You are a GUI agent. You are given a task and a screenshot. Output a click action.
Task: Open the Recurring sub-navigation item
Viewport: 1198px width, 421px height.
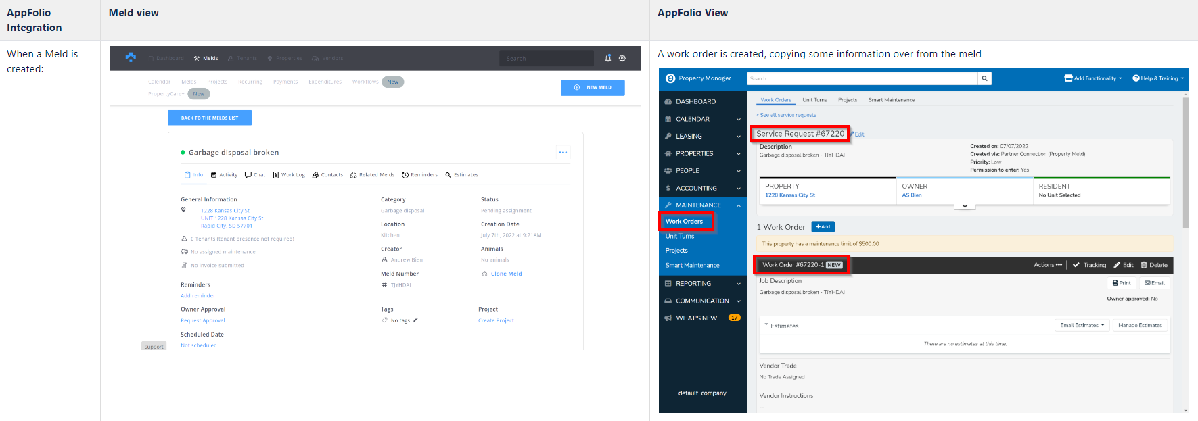250,82
